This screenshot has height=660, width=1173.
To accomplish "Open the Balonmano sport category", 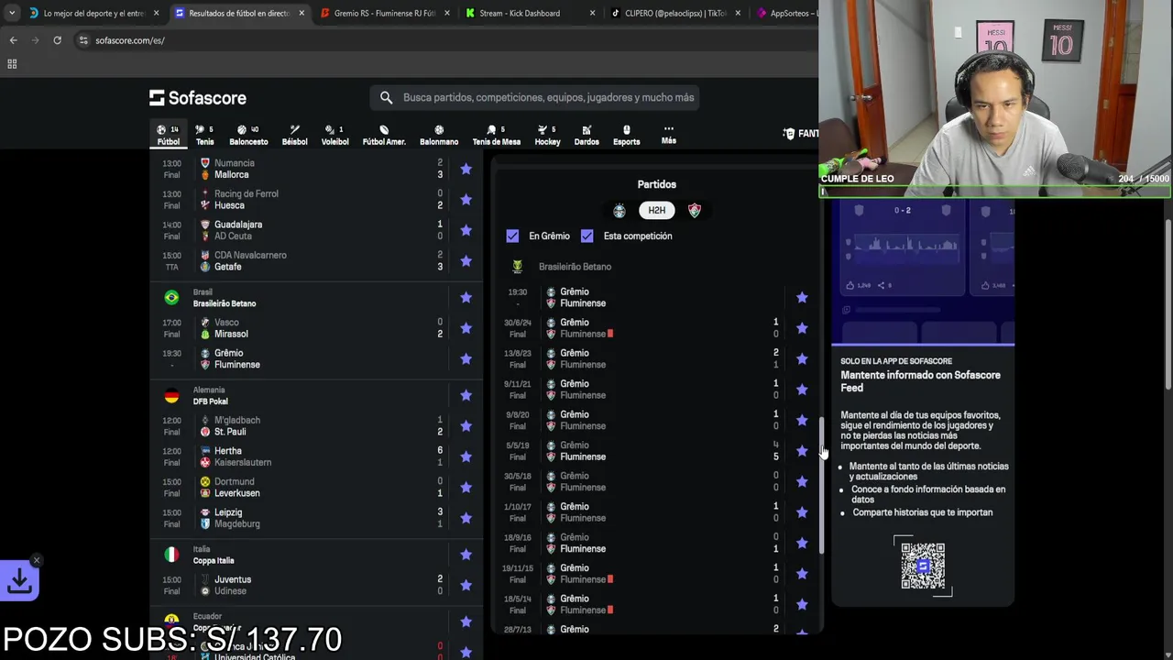I will click(439, 135).
